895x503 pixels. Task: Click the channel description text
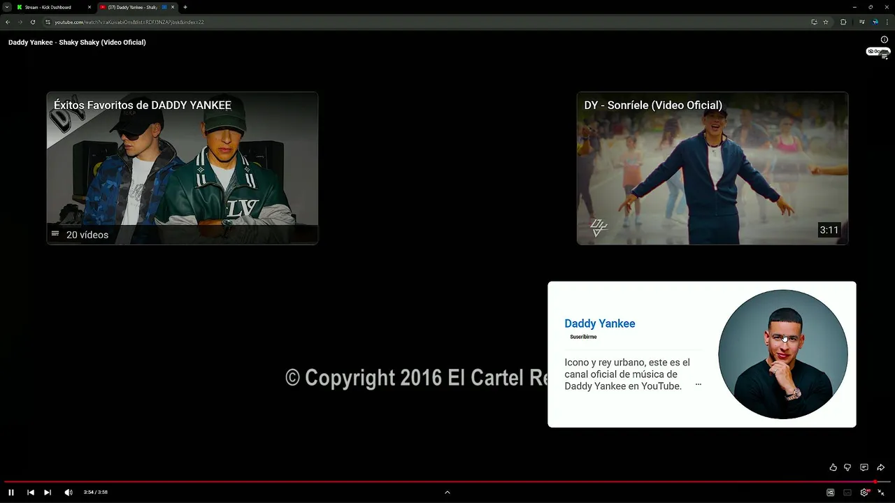tap(627, 374)
